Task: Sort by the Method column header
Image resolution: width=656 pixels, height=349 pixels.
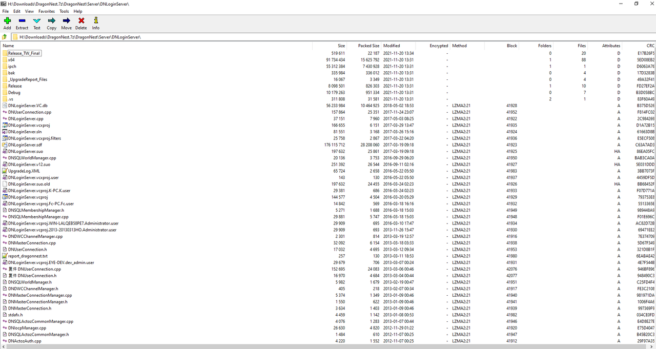Action: point(460,46)
